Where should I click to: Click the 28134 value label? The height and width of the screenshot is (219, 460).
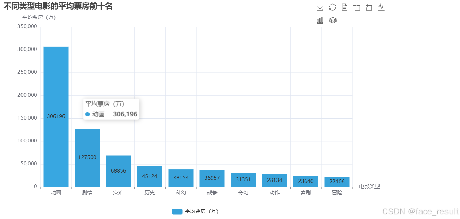click(x=274, y=180)
